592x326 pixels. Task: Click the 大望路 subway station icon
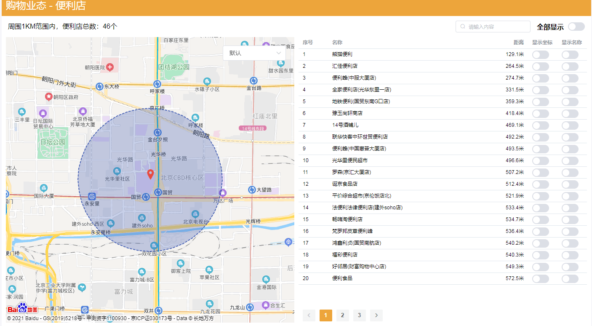click(252, 190)
